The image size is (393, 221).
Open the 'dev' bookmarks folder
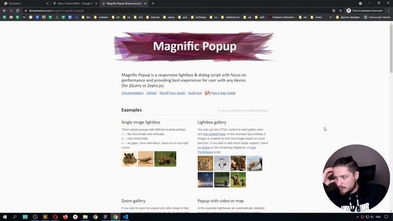(x=86, y=17)
